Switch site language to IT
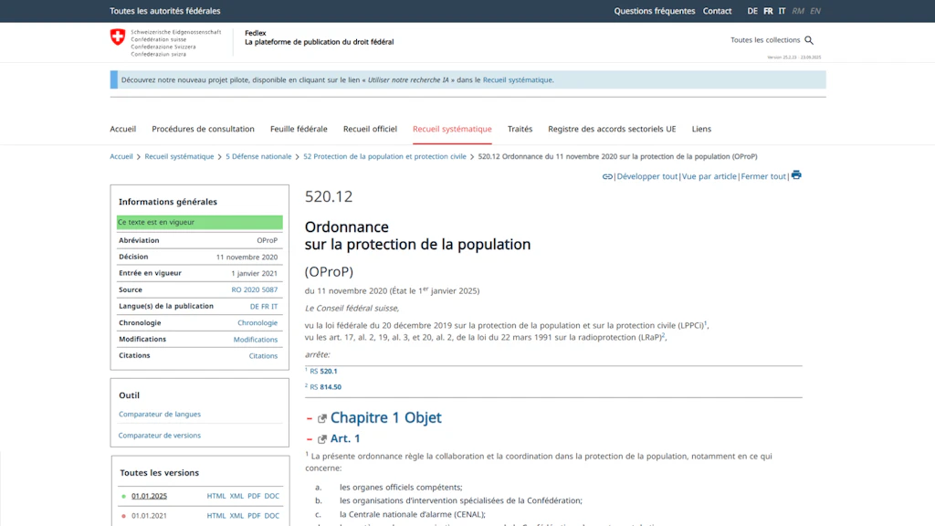The width and height of the screenshot is (935, 526). pyautogui.click(x=782, y=11)
